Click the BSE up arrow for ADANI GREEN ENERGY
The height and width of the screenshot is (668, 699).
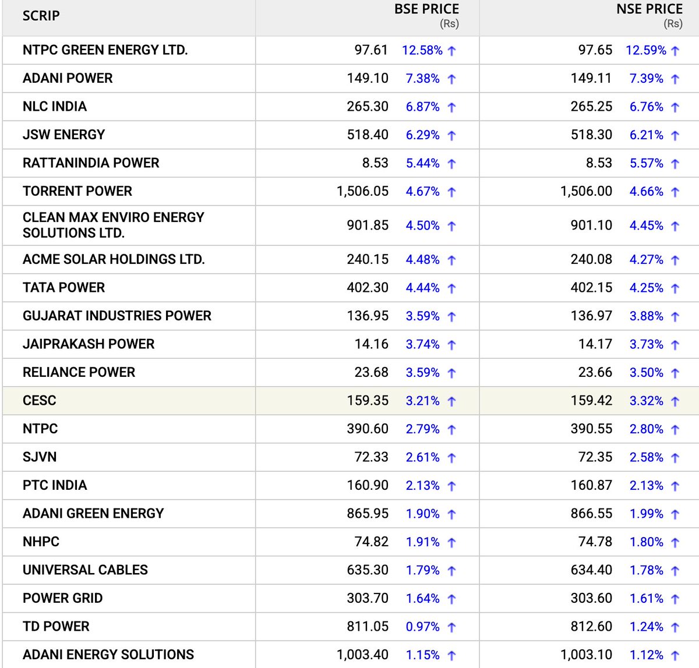[451, 514]
